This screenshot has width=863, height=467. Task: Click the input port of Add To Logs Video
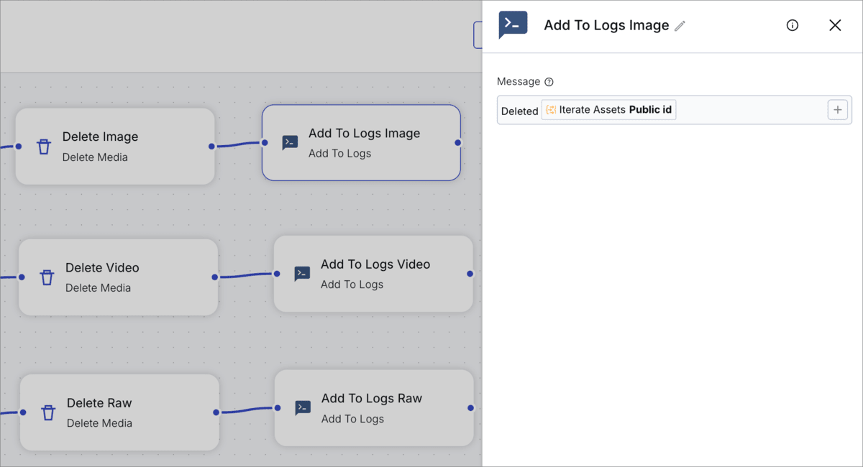point(276,274)
